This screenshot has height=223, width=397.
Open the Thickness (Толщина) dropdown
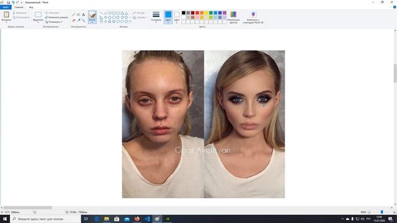point(156,17)
